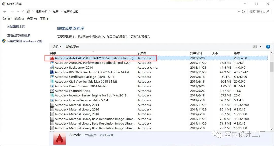Open 控制面板主页 link
This screenshot has width=274, height=146.
(16, 27)
